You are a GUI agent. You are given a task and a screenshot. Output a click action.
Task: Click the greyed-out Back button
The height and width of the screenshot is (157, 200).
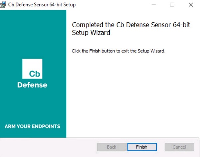pyautogui.click(x=111, y=147)
